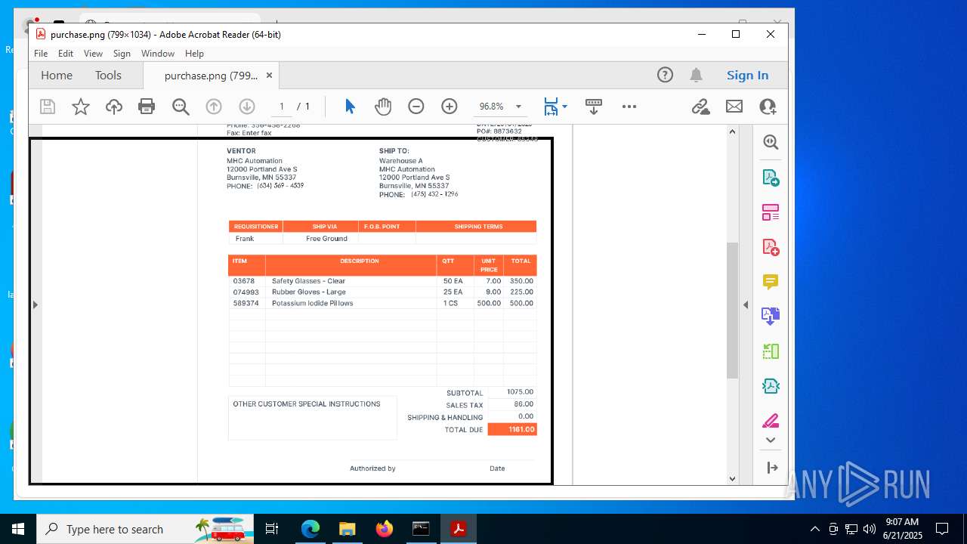The image size is (967, 544).
Task: Share a link to the file
Action: pyautogui.click(x=701, y=107)
